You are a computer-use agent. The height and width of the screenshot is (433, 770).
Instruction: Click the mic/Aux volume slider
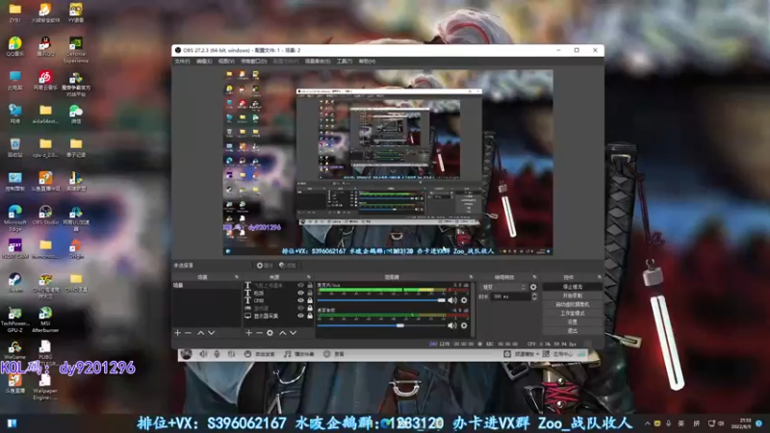coord(381,300)
